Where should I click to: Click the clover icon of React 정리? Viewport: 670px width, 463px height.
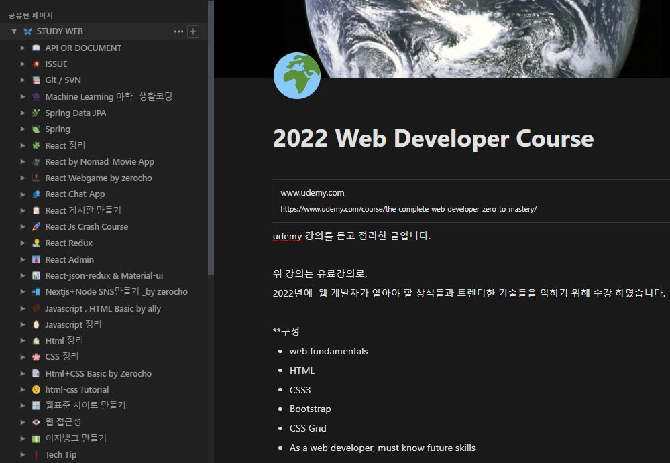point(36,145)
